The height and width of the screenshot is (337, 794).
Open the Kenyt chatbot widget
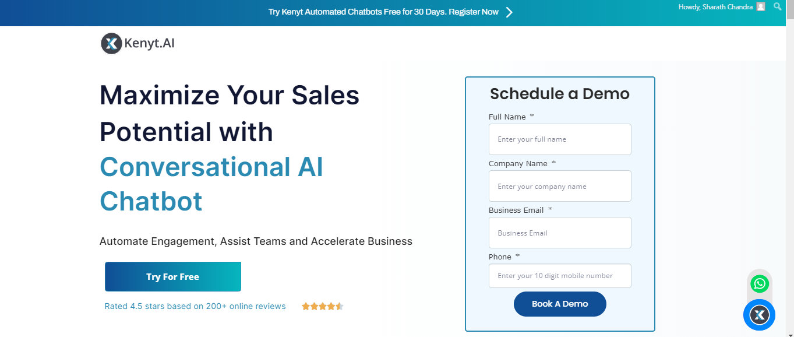759,315
